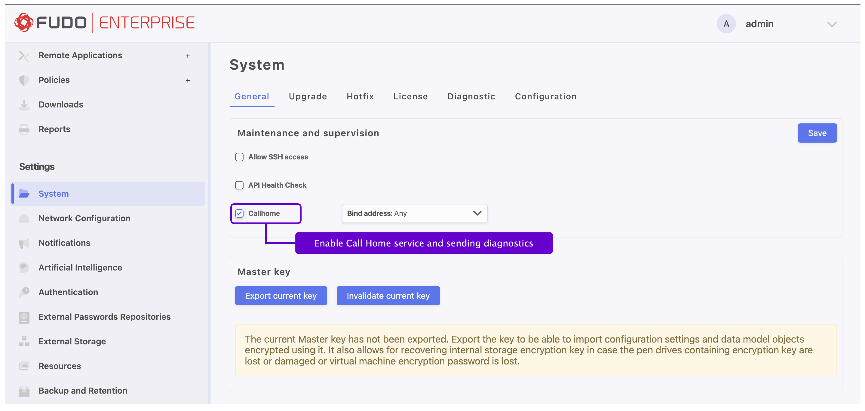The width and height of the screenshot is (865, 411).
Task: Switch to the General tab
Action: pyautogui.click(x=252, y=97)
